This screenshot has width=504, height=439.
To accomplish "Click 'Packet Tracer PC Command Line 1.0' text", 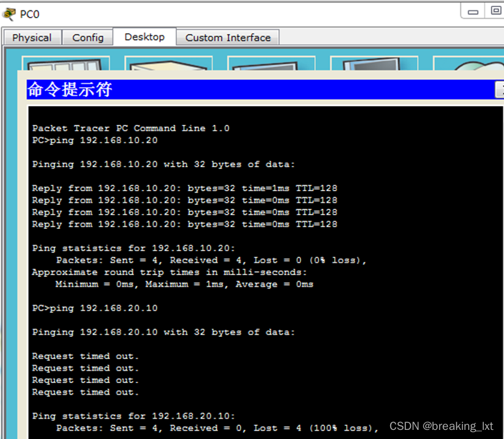I will tap(131, 128).
